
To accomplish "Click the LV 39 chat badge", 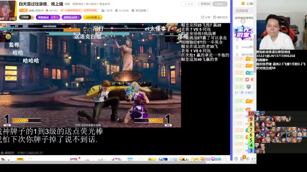I will (239, 80).
